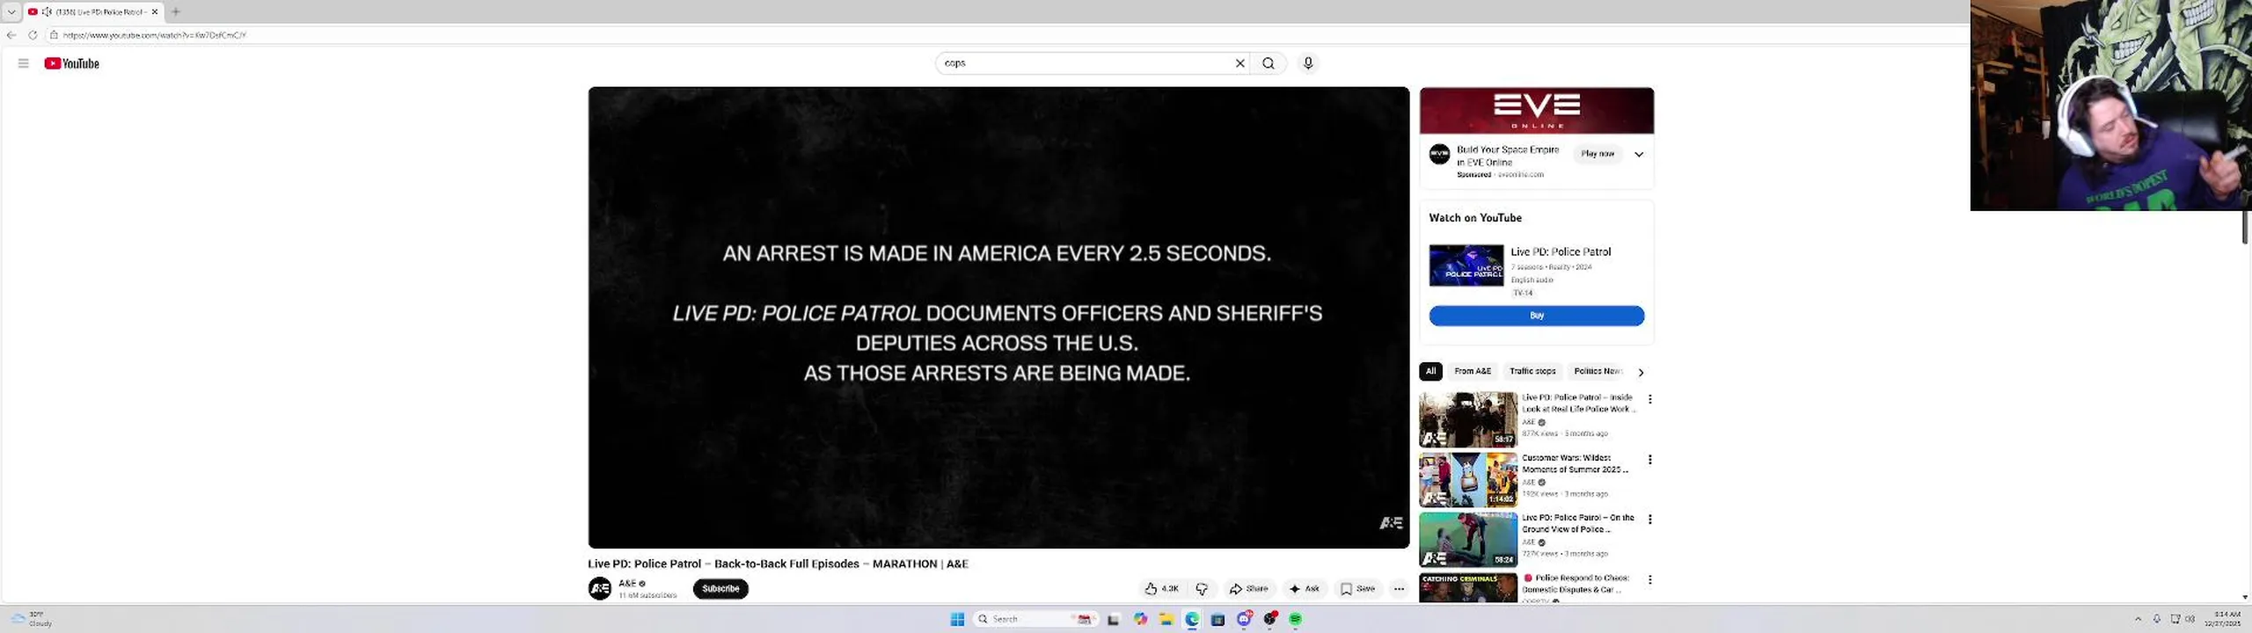Screen dimensions: 2252x633
Task: Open the YouTube hamburger guide menu
Action: pyautogui.click(x=24, y=63)
